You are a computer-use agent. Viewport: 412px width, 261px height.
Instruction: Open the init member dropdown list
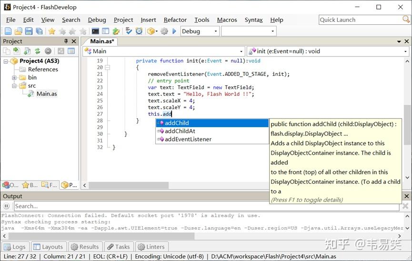pos(406,51)
